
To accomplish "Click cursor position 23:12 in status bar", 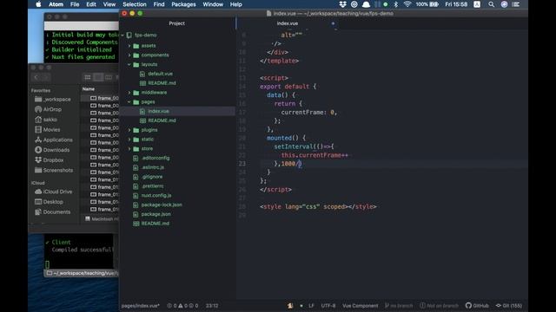I will 212,306.
